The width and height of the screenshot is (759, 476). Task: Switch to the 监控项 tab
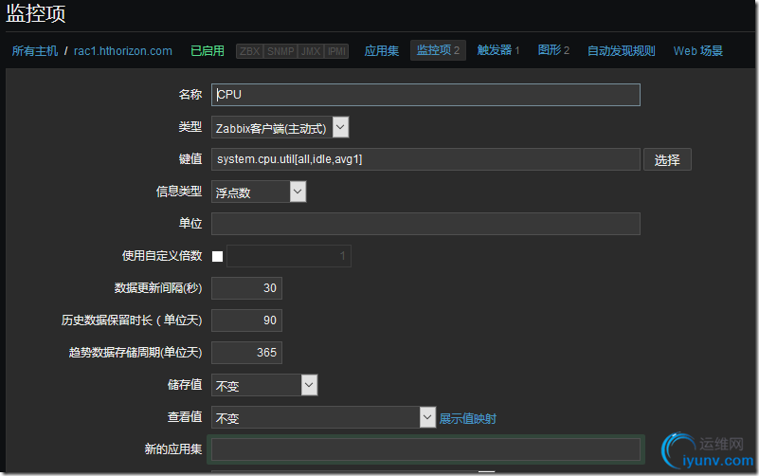(x=438, y=50)
